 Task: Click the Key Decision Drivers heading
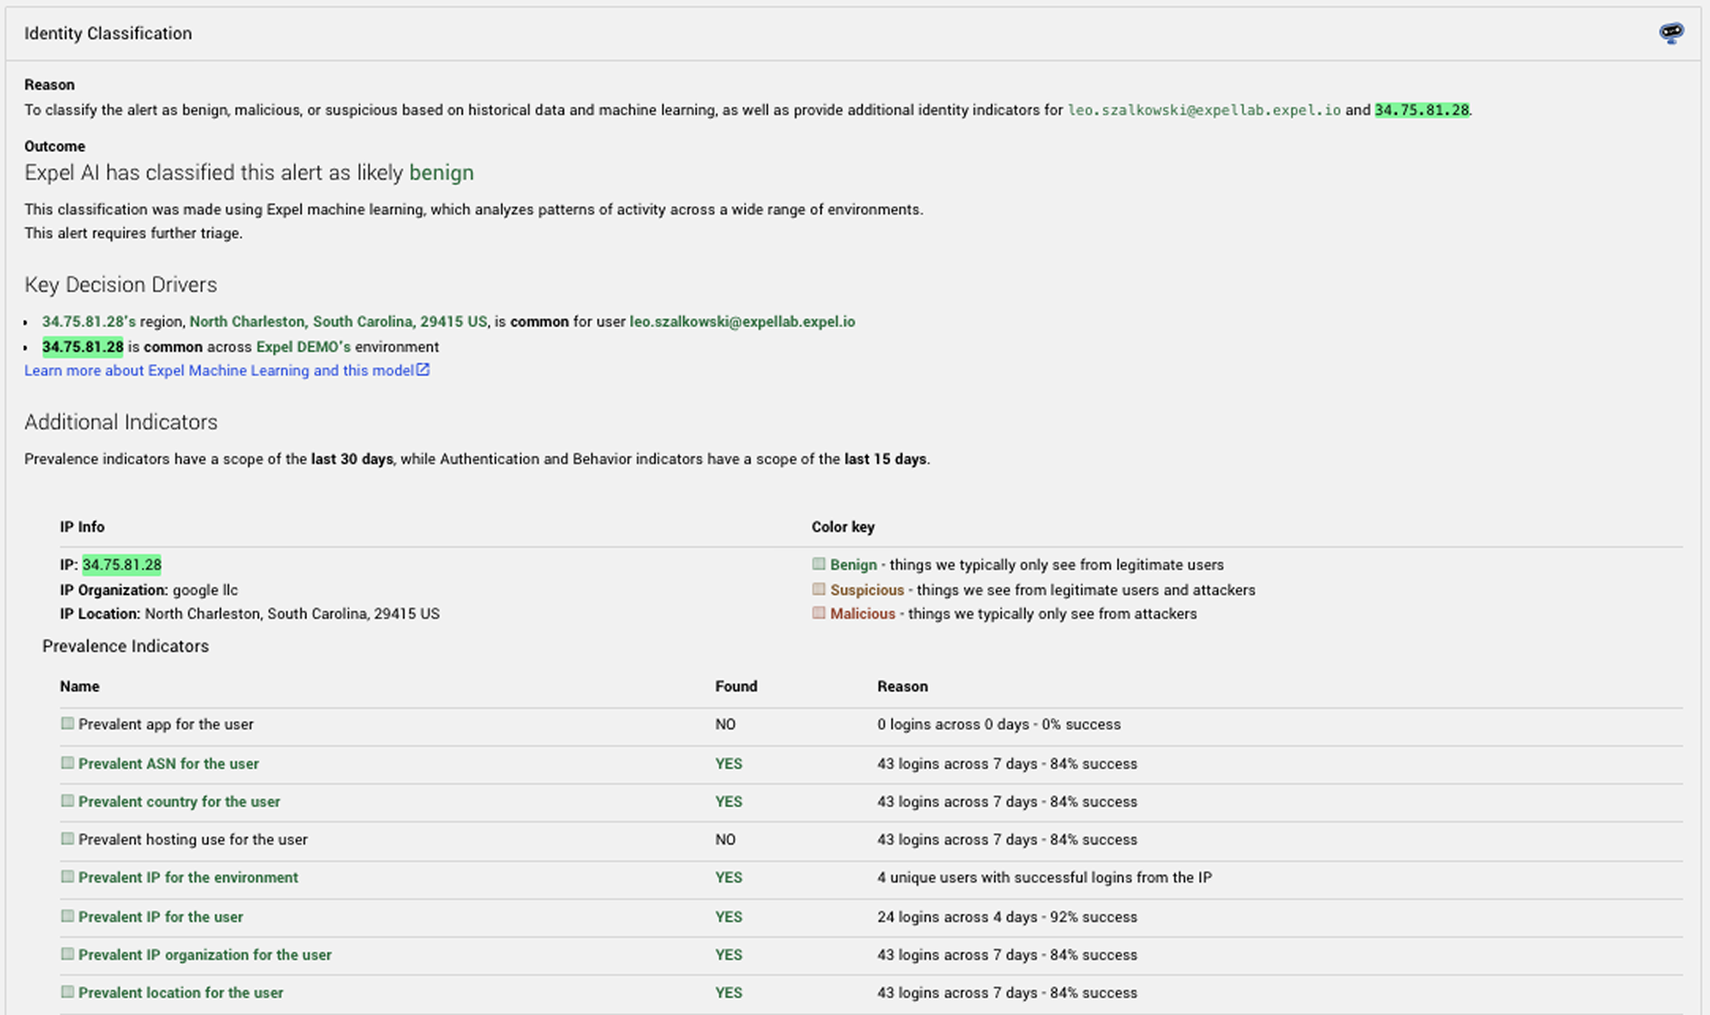(x=121, y=285)
